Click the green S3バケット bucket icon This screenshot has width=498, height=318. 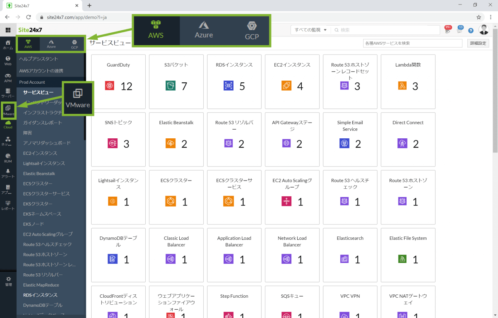click(x=170, y=86)
